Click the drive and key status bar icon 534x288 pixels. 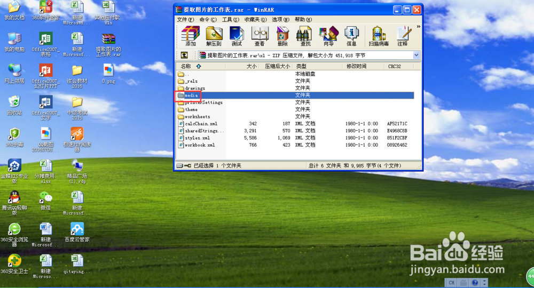[184, 165]
